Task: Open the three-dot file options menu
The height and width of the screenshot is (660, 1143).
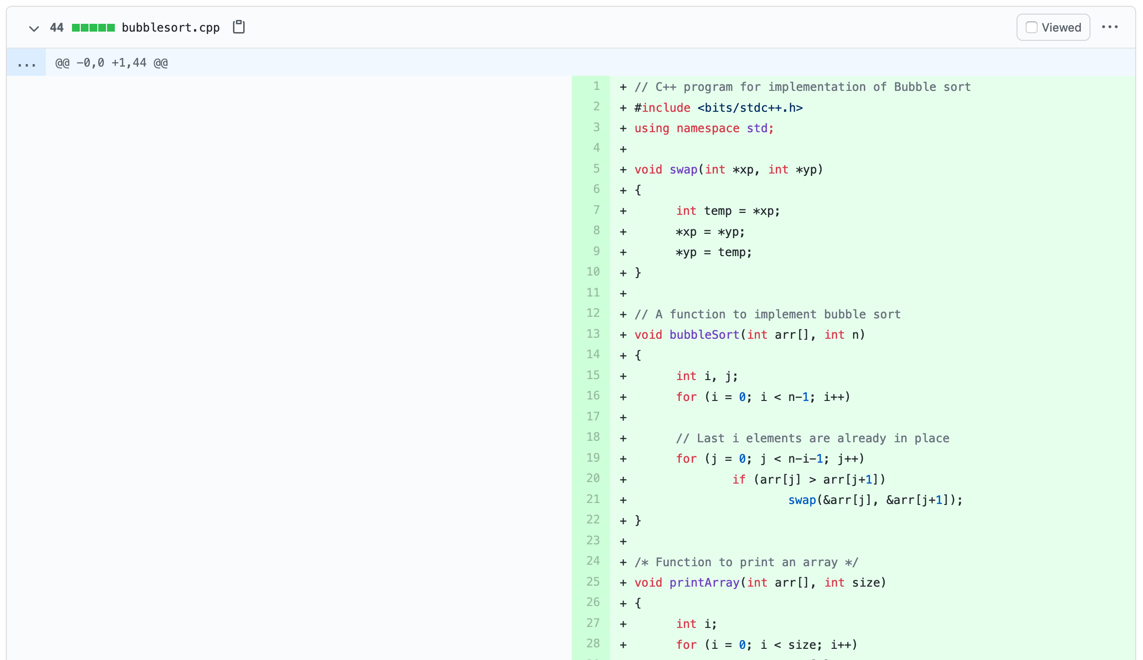Action: (1109, 27)
